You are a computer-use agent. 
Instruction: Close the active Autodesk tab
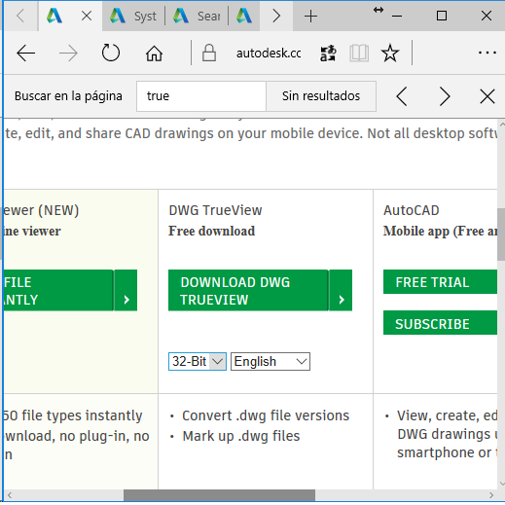coord(87,16)
